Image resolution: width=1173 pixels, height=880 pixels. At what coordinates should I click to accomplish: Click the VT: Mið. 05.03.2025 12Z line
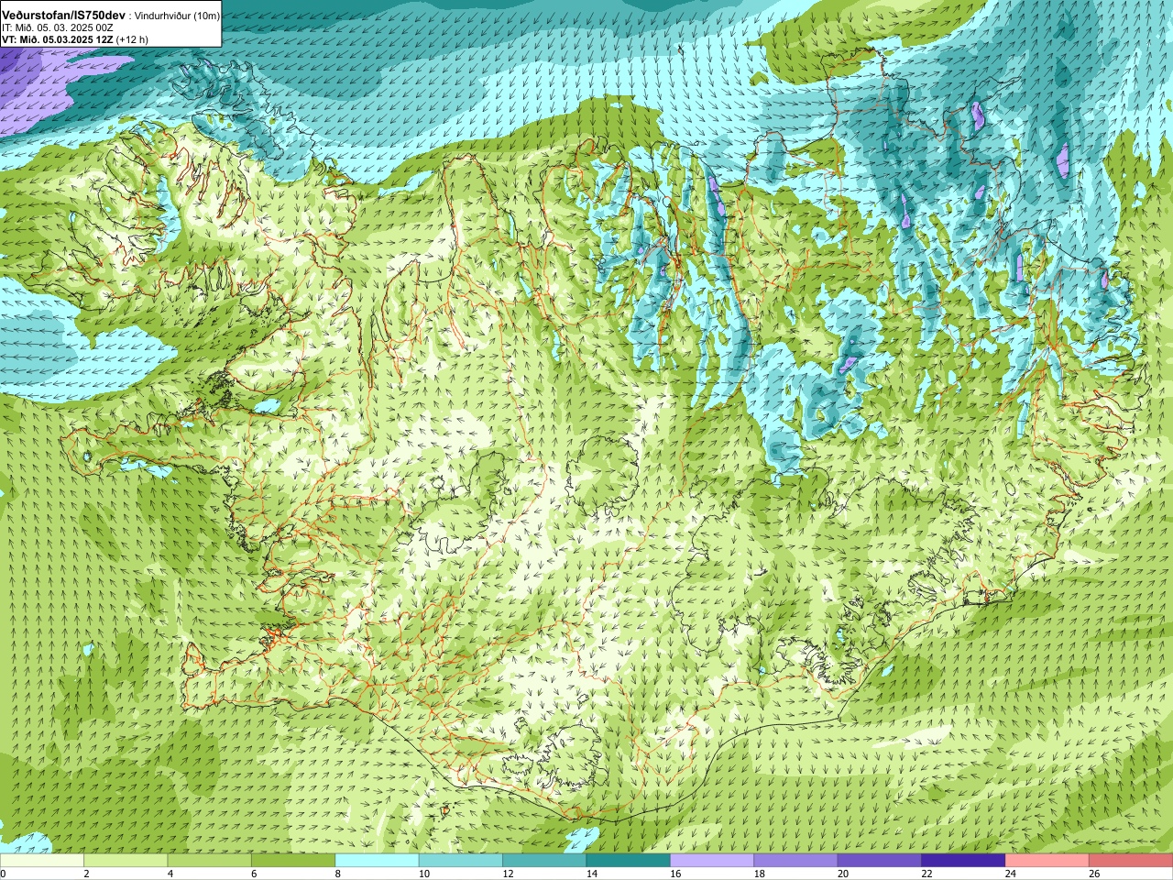tap(75, 39)
